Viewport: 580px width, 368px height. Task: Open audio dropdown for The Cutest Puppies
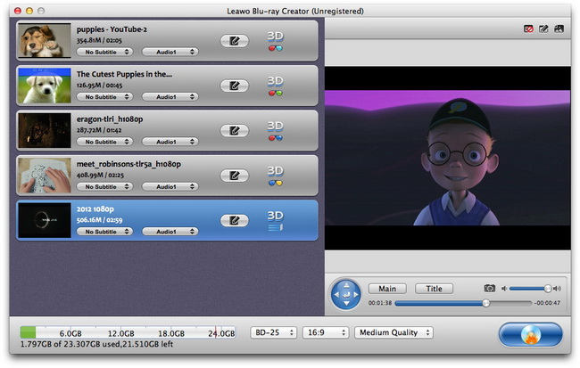pos(170,97)
